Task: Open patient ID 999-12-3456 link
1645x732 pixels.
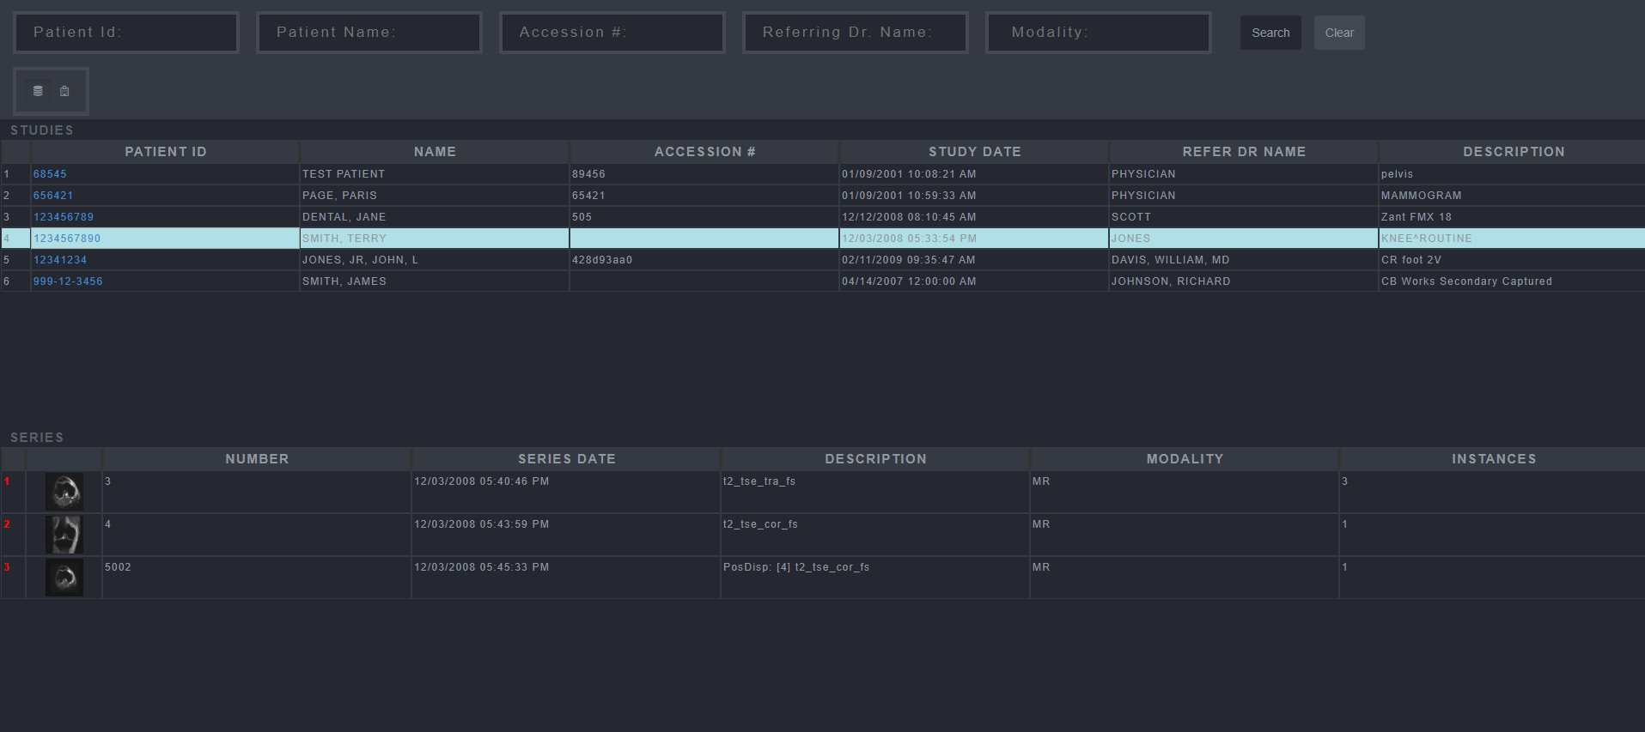Action: point(68,281)
